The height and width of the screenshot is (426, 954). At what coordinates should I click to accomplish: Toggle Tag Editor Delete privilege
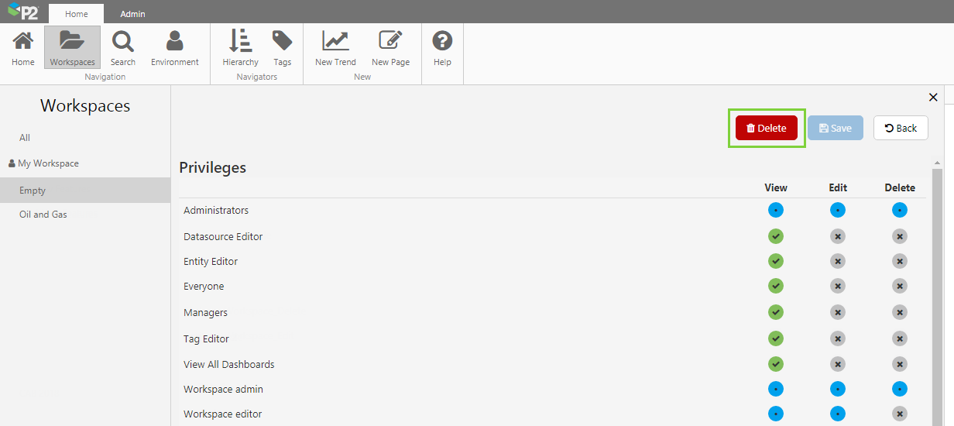tap(900, 338)
